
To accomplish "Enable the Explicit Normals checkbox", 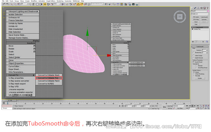I will (193, 58).
